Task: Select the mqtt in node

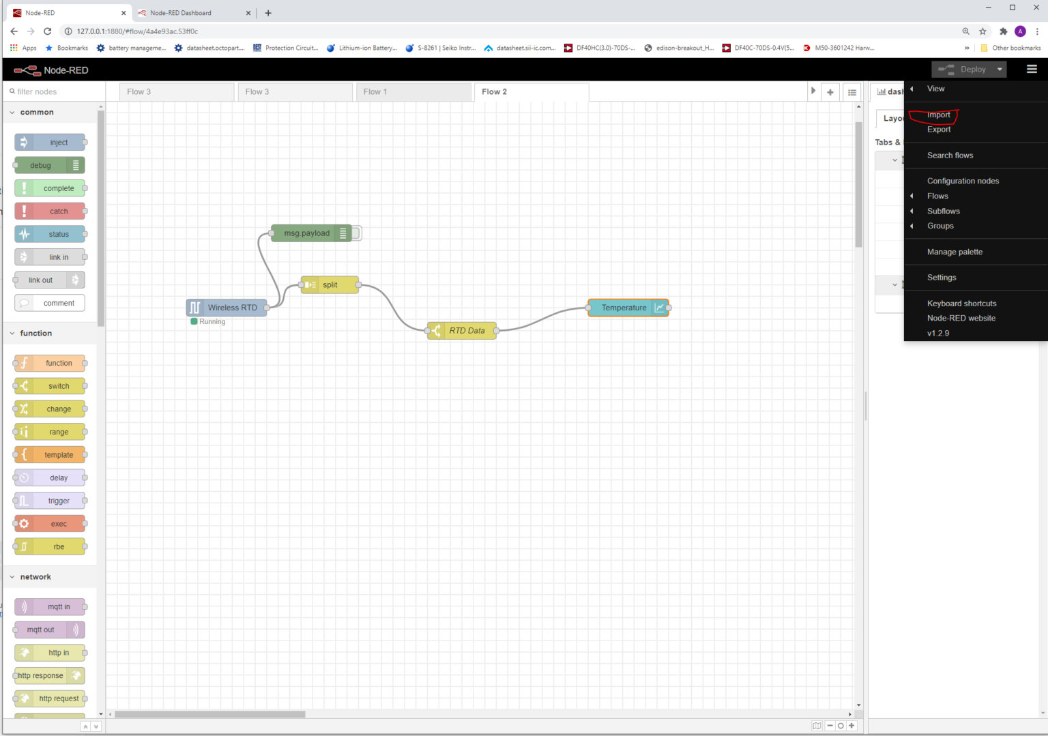Action: tap(50, 606)
